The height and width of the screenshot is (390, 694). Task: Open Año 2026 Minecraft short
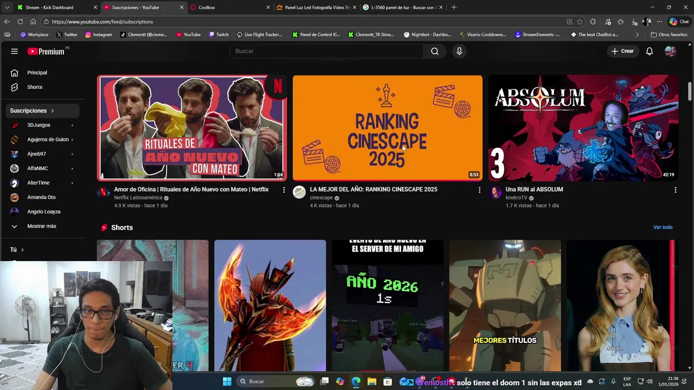[388, 305]
